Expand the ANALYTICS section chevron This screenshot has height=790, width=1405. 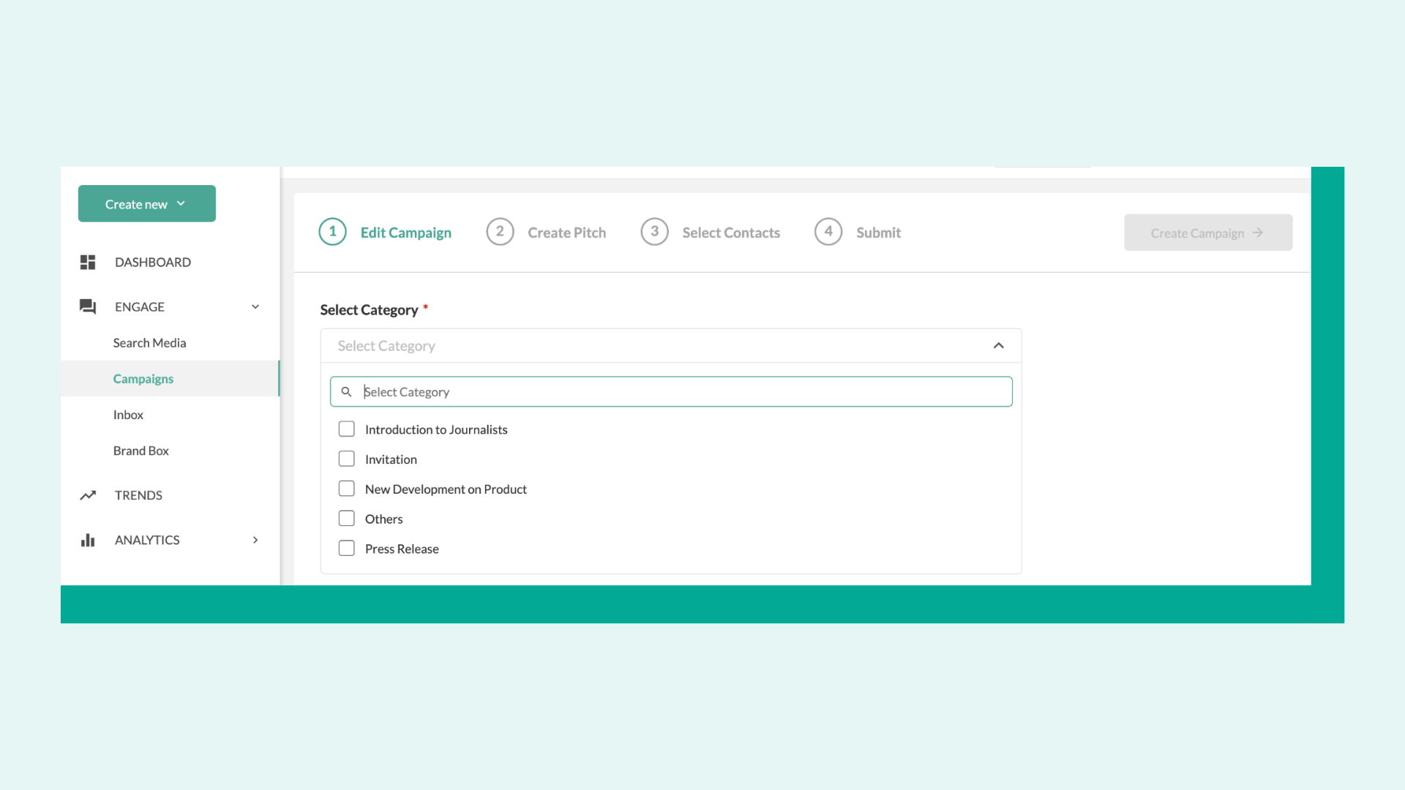pyautogui.click(x=255, y=540)
